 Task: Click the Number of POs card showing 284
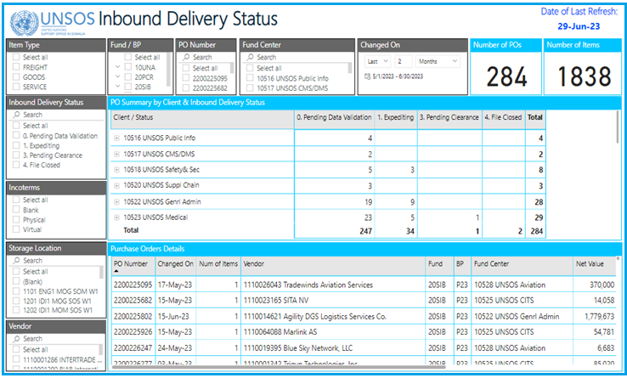click(x=506, y=67)
